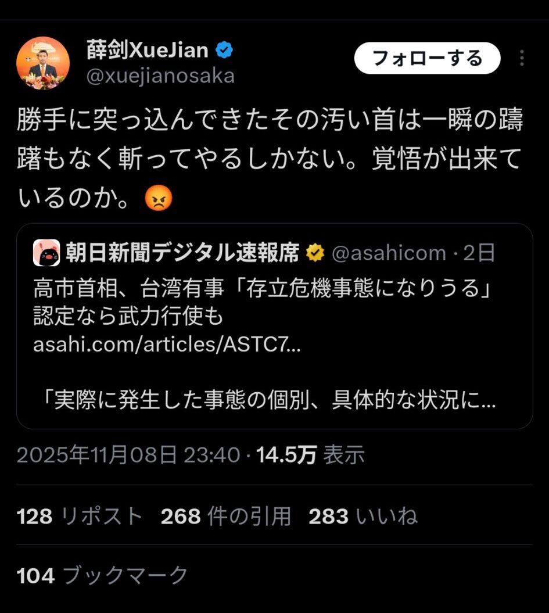Screen dimensions: 549x613
Task: Show the 268 件の引用 quotes list
Action: [226, 516]
